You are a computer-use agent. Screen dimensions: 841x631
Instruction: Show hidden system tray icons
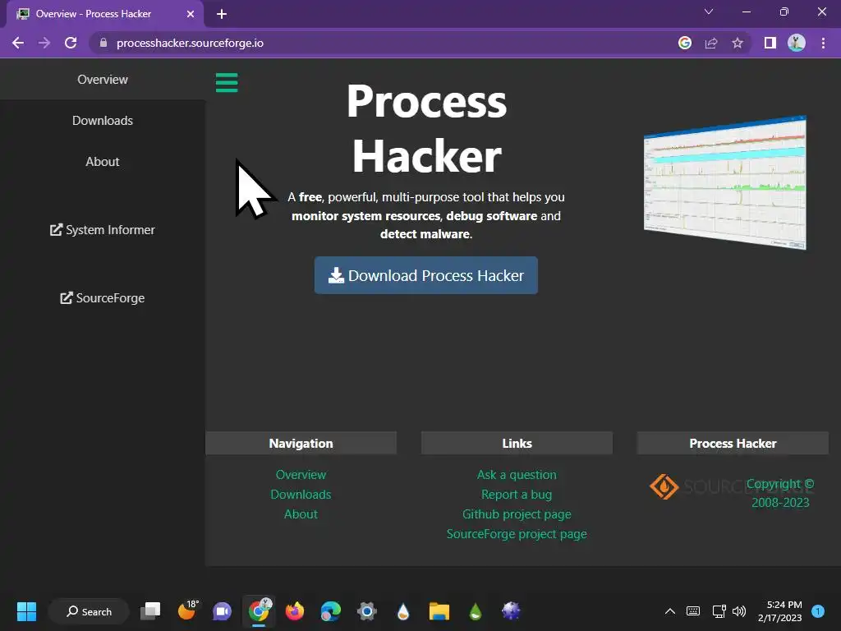(x=670, y=611)
